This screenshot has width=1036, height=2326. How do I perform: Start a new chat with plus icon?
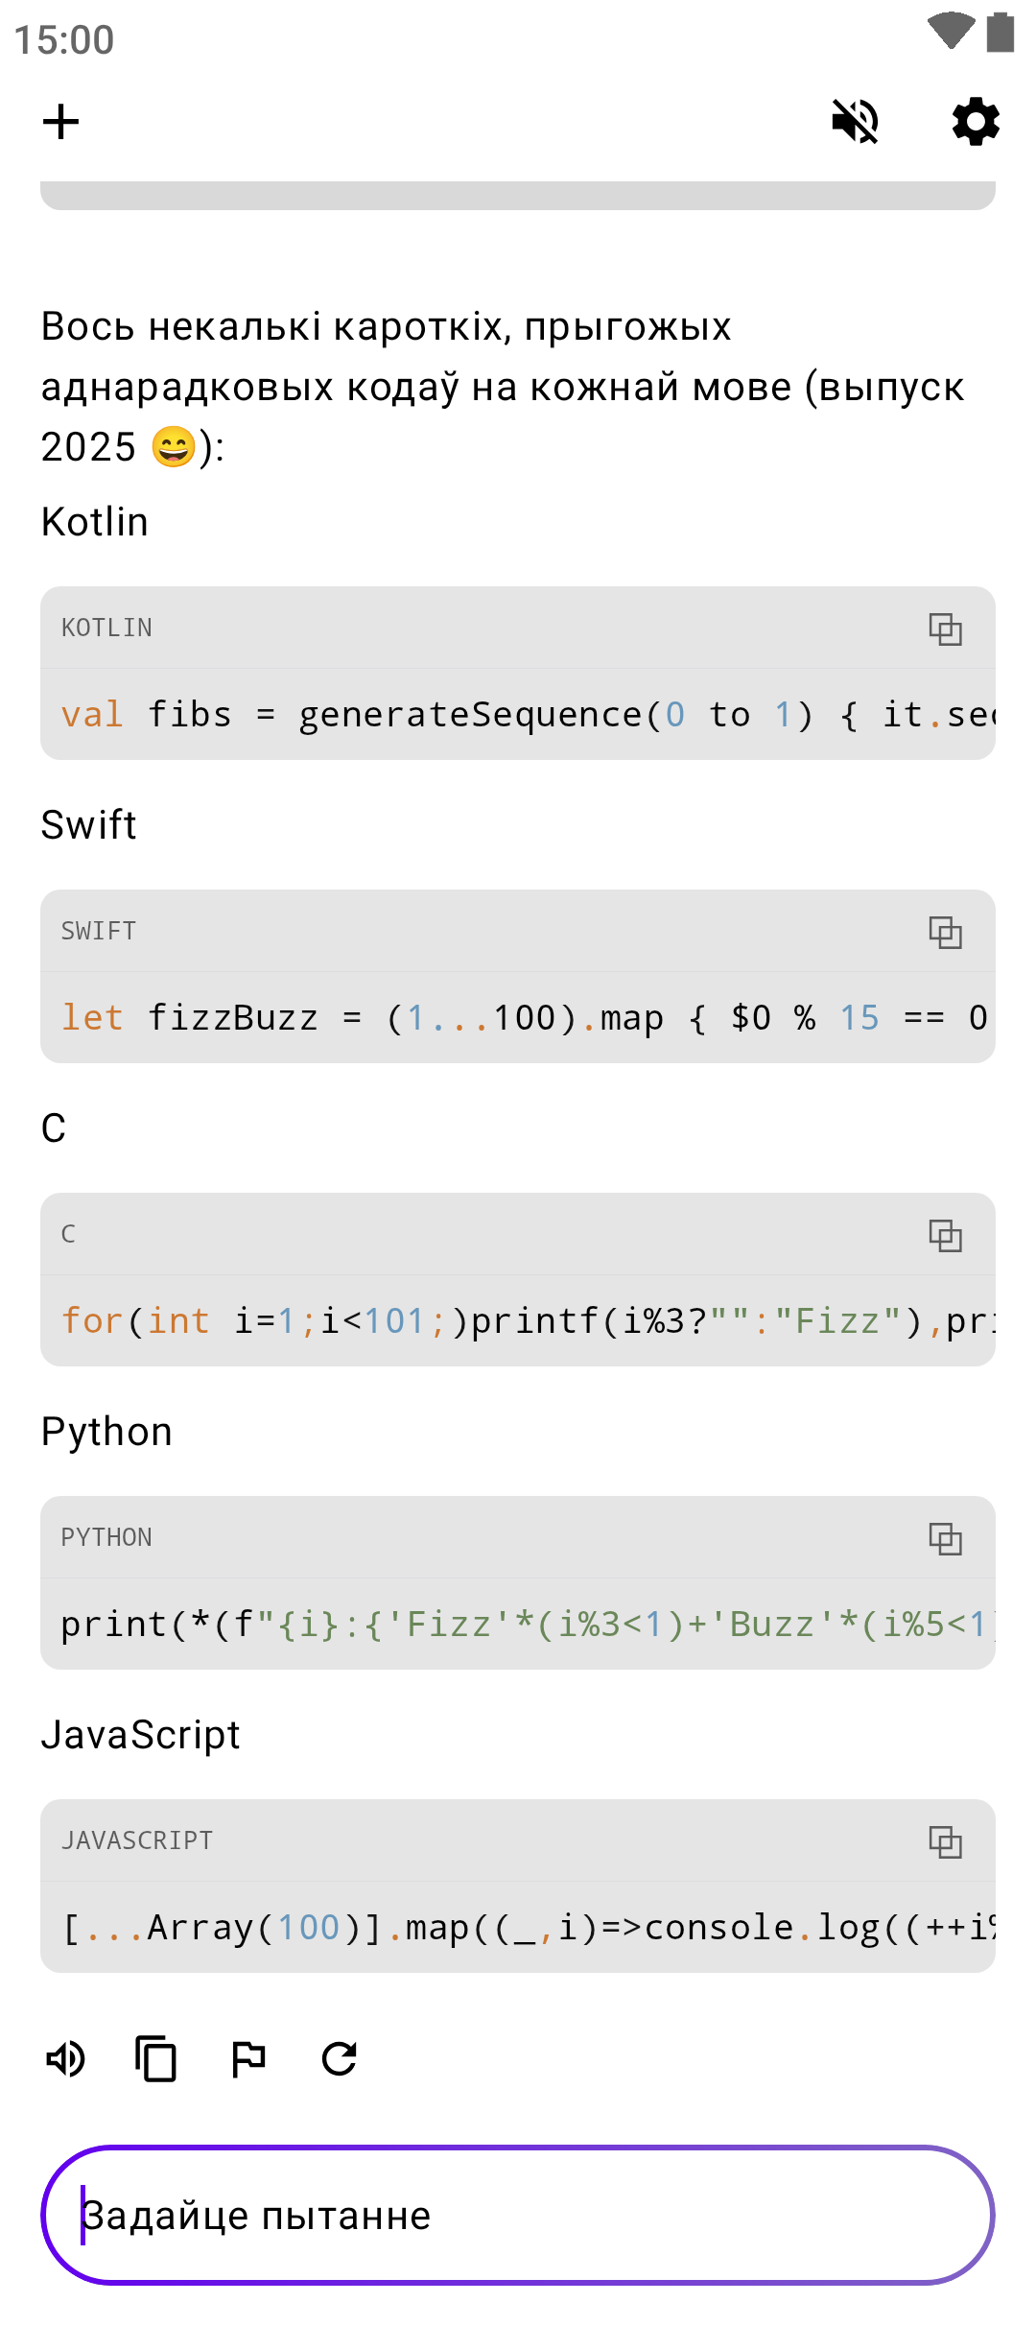click(x=61, y=122)
